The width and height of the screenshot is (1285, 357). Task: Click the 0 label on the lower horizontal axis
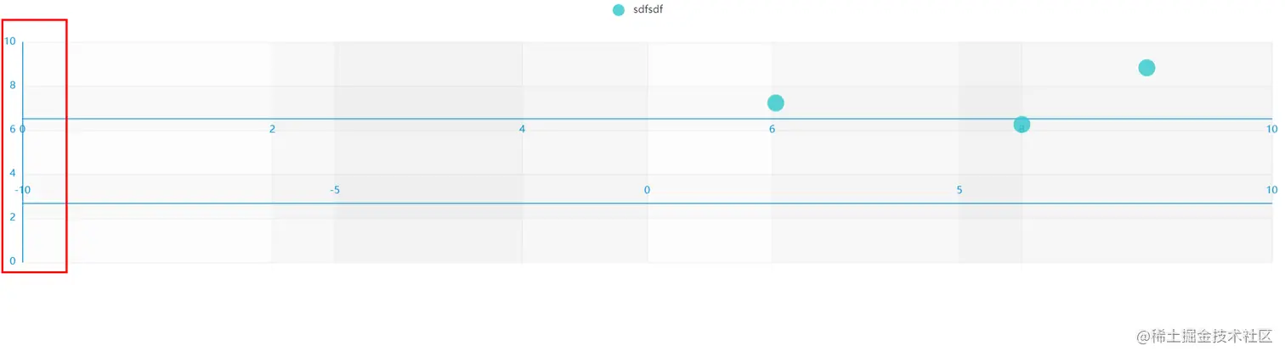pyautogui.click(x=647, y=190)
